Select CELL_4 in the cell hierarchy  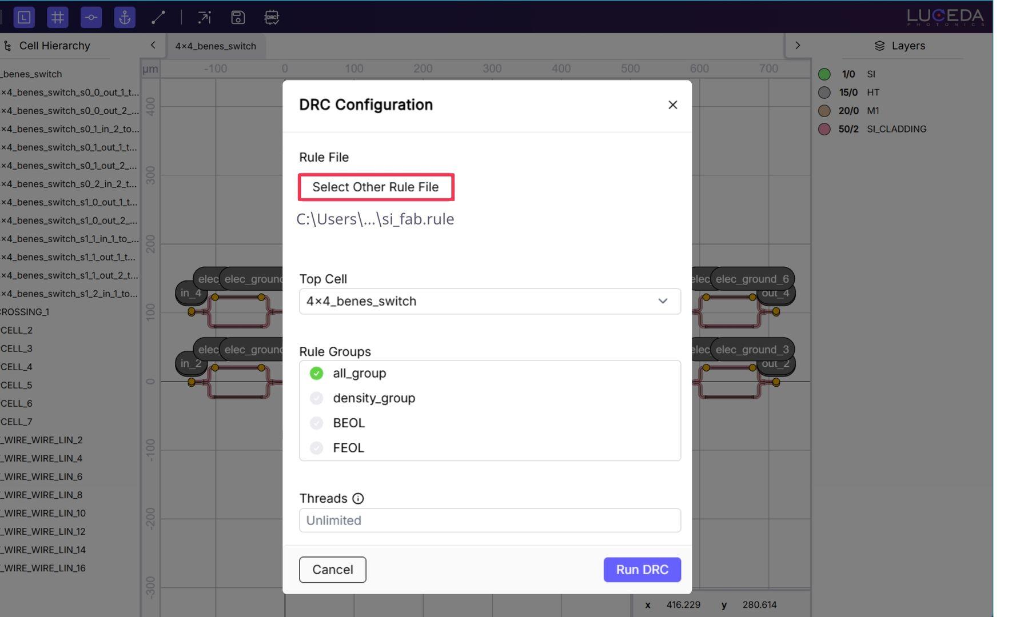point(17,367)
